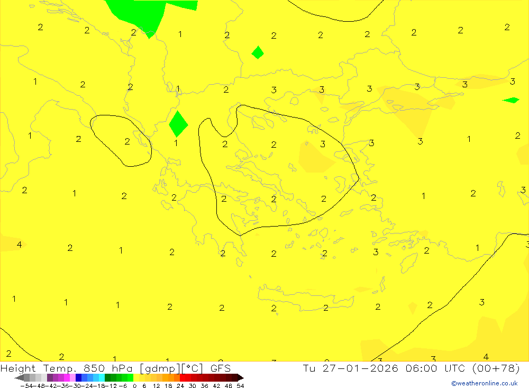Click the '30' label under the color legend
Viewport: 529px width, 388px height.
pyautogui.click(x=192, y=386)
